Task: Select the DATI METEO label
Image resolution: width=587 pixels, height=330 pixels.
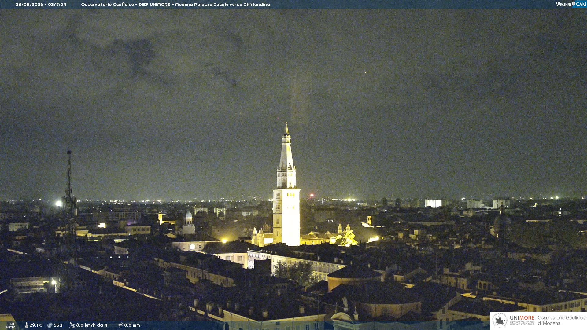Action: tap(11, 326)
